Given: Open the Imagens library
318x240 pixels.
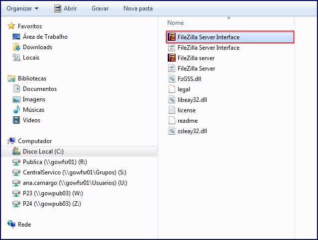Looking at the screenshot, I should pos(34,99).
